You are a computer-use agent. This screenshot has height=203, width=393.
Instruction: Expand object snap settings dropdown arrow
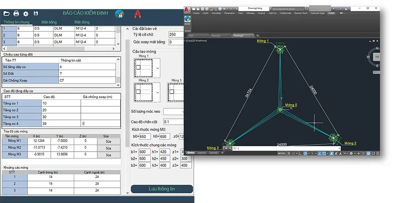pos(327,153)
